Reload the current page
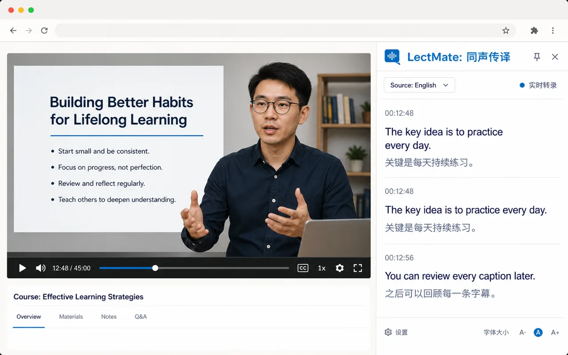The image size is (568, 355). 44,31
